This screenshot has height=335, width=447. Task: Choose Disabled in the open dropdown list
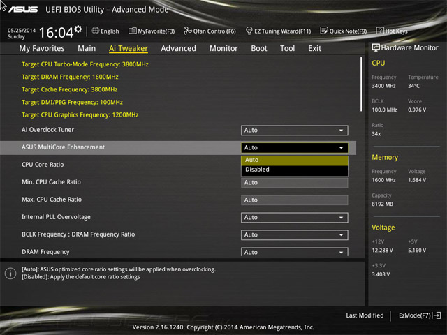(x=295, y=170)
